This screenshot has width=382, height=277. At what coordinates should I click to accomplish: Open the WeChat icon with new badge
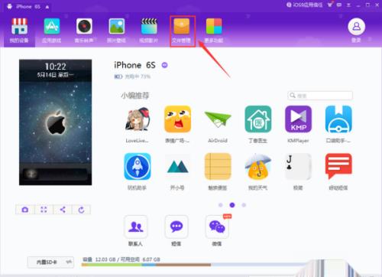(x=217, y=226)
